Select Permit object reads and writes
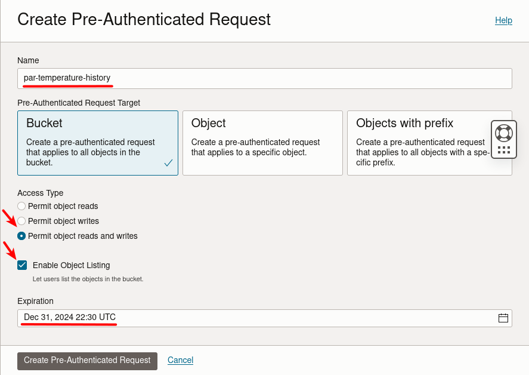The height and width of the screenshot is (375, 529). click(21, 236)
